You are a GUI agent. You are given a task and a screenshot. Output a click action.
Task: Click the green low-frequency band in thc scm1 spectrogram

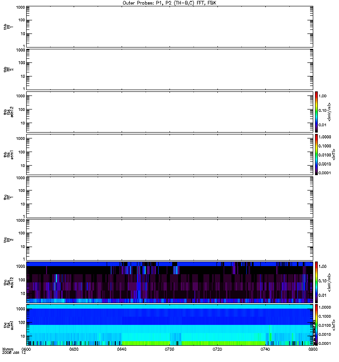(x=194, y=343)
